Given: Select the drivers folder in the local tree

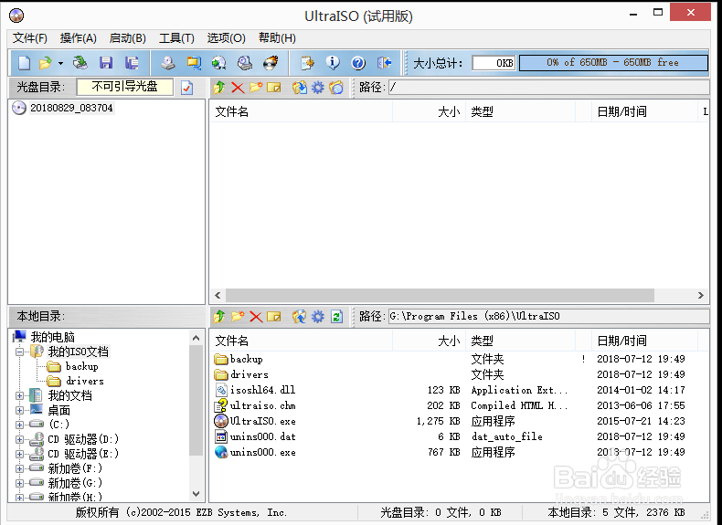Looking at the screenshot, I should pos(85,381).
